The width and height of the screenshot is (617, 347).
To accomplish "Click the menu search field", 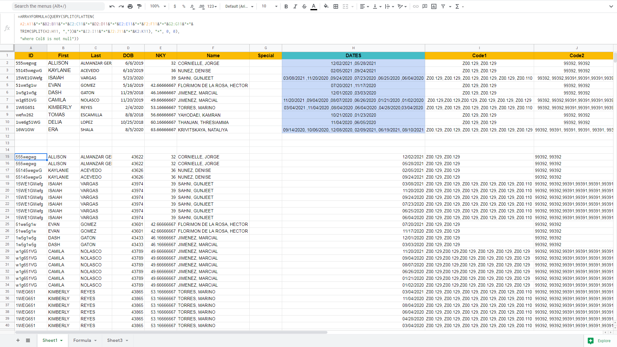I will tap(58, 6).
